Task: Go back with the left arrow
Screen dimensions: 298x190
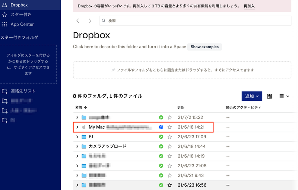Action: pos(78,21)
